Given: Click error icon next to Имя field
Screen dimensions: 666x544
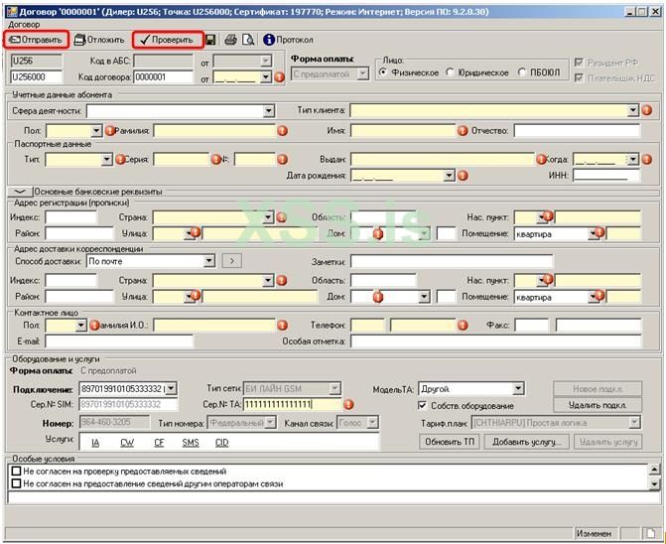Looking at the screenshot, I should tap(462, 130).
